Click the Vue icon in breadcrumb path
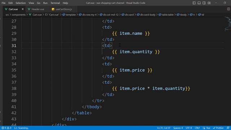The image size is (231, 130). click(30, 14)
